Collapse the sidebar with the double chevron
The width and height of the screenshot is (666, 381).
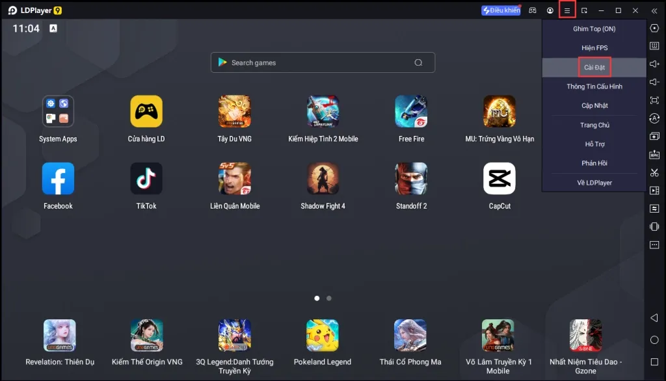click(x=654, y=10)
